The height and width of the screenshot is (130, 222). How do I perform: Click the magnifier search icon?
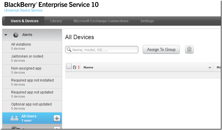69,50
